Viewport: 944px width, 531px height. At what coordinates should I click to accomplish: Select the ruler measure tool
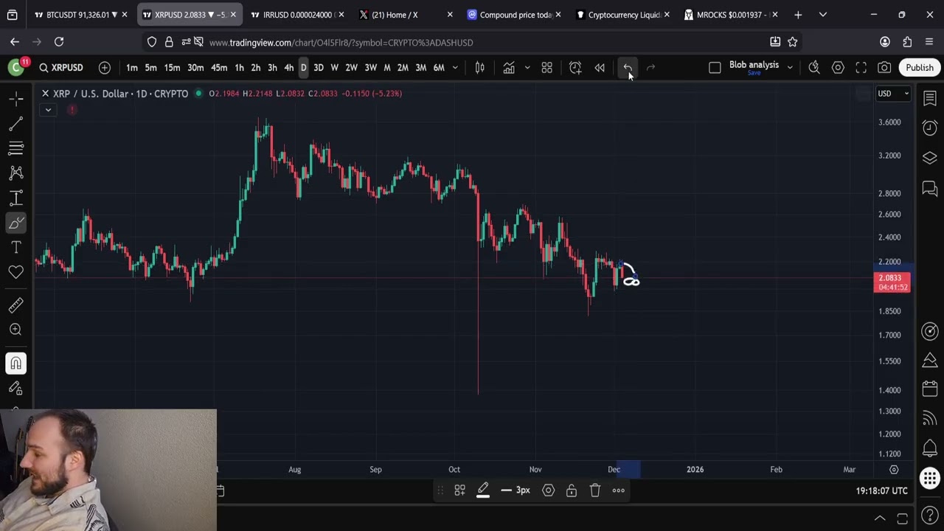15,305
